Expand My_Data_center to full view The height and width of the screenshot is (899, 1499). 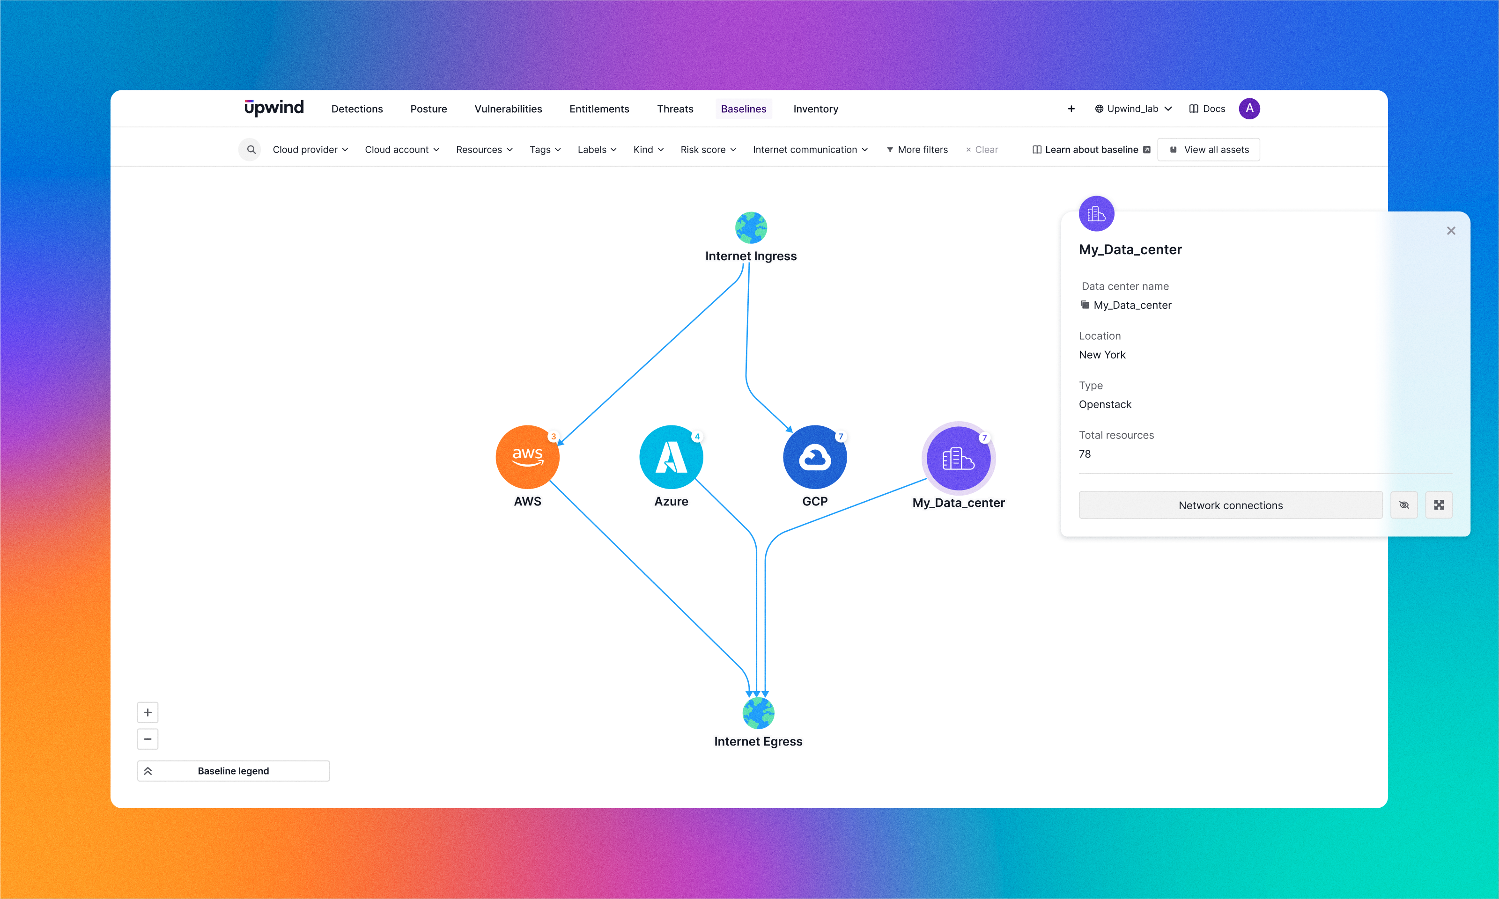(x=1439, y=504)
